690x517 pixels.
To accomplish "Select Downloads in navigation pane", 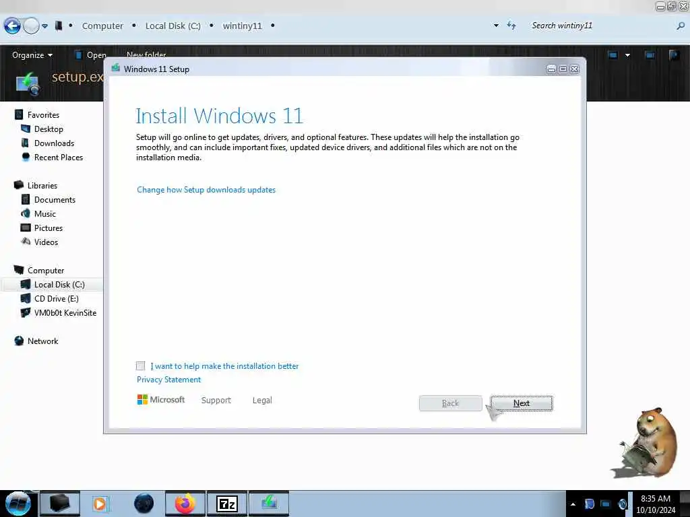I will click(54, 143).
